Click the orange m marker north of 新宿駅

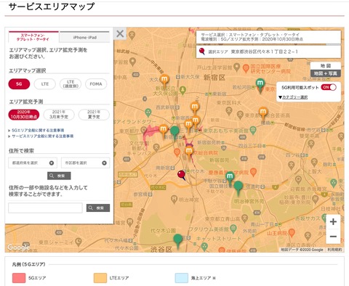pyautogui.click(x=195, y=107)
